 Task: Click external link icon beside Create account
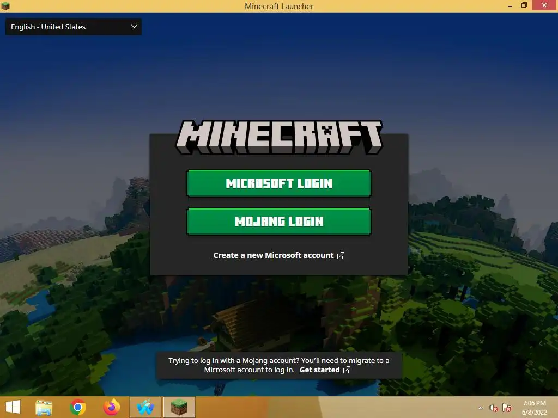click(341, 256)
